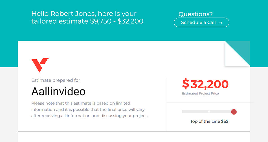
Task: Click the red dollar sign symbol
Action: (x=186, y=84)
